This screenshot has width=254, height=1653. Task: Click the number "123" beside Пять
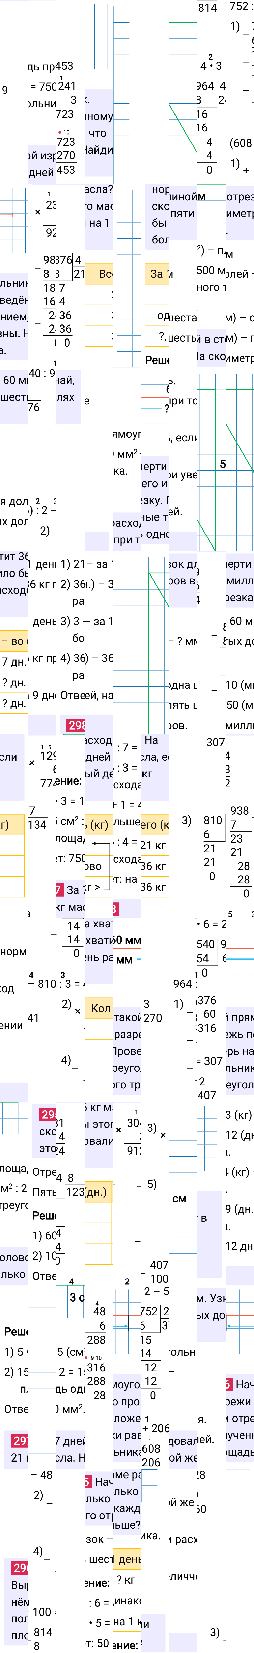(75, 1192)
